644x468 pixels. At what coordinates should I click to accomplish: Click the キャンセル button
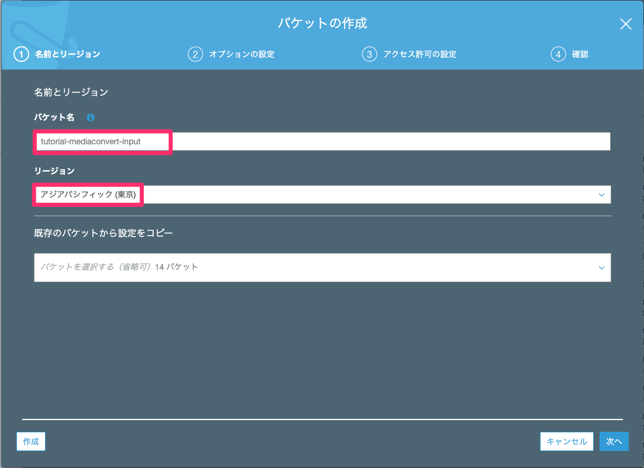click(567, 441)
